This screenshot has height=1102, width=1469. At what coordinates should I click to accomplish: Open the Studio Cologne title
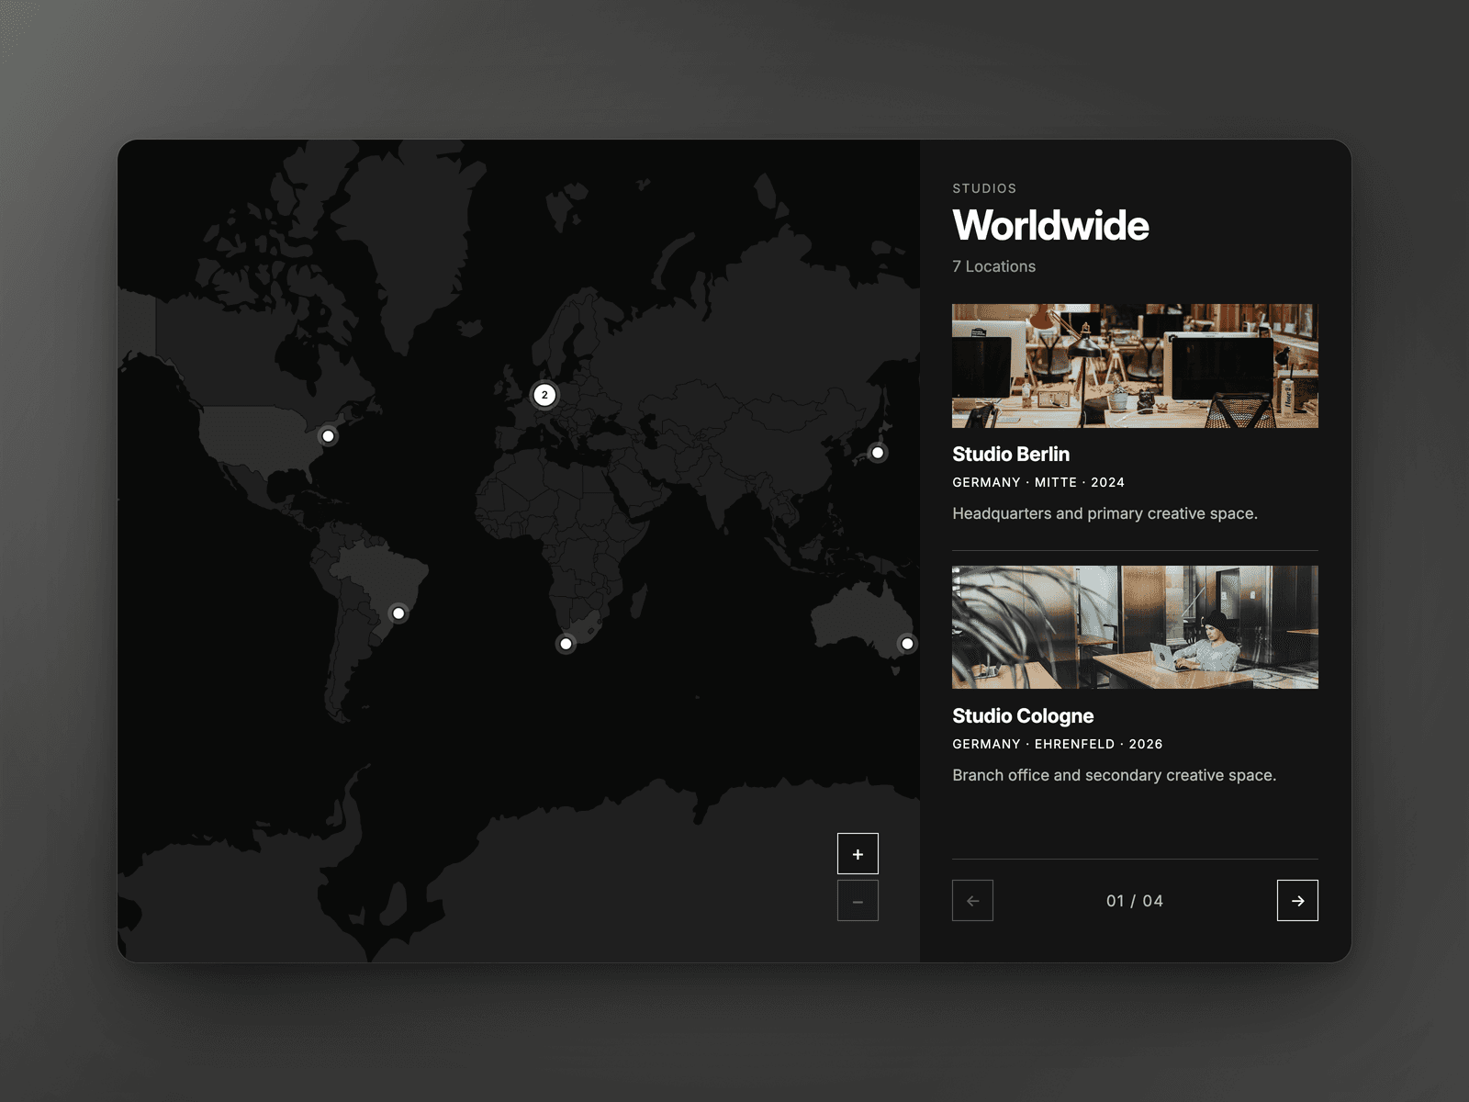point(1023,716)
